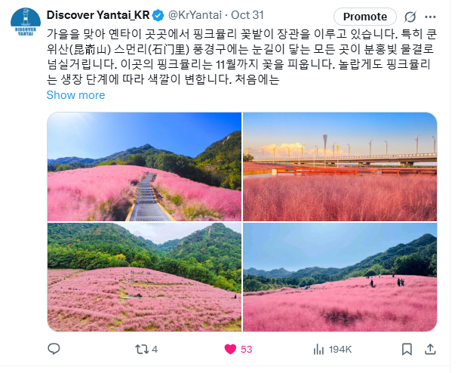This screenshot has width=458, height=373.
Task: Bookmark this post
Action: (407, 350)
